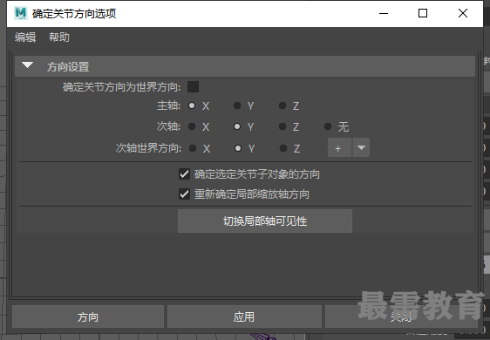This screenshot has width=490, height=340.
Task: Select 无 for 次轴
Action: [x=328, y=126]
